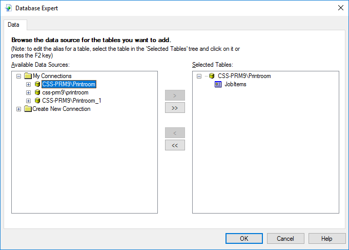Expand the highlighted CSS-PRM9\Printroom connection node
This screenshot has height=250, width=349.
tap(29, 84)
